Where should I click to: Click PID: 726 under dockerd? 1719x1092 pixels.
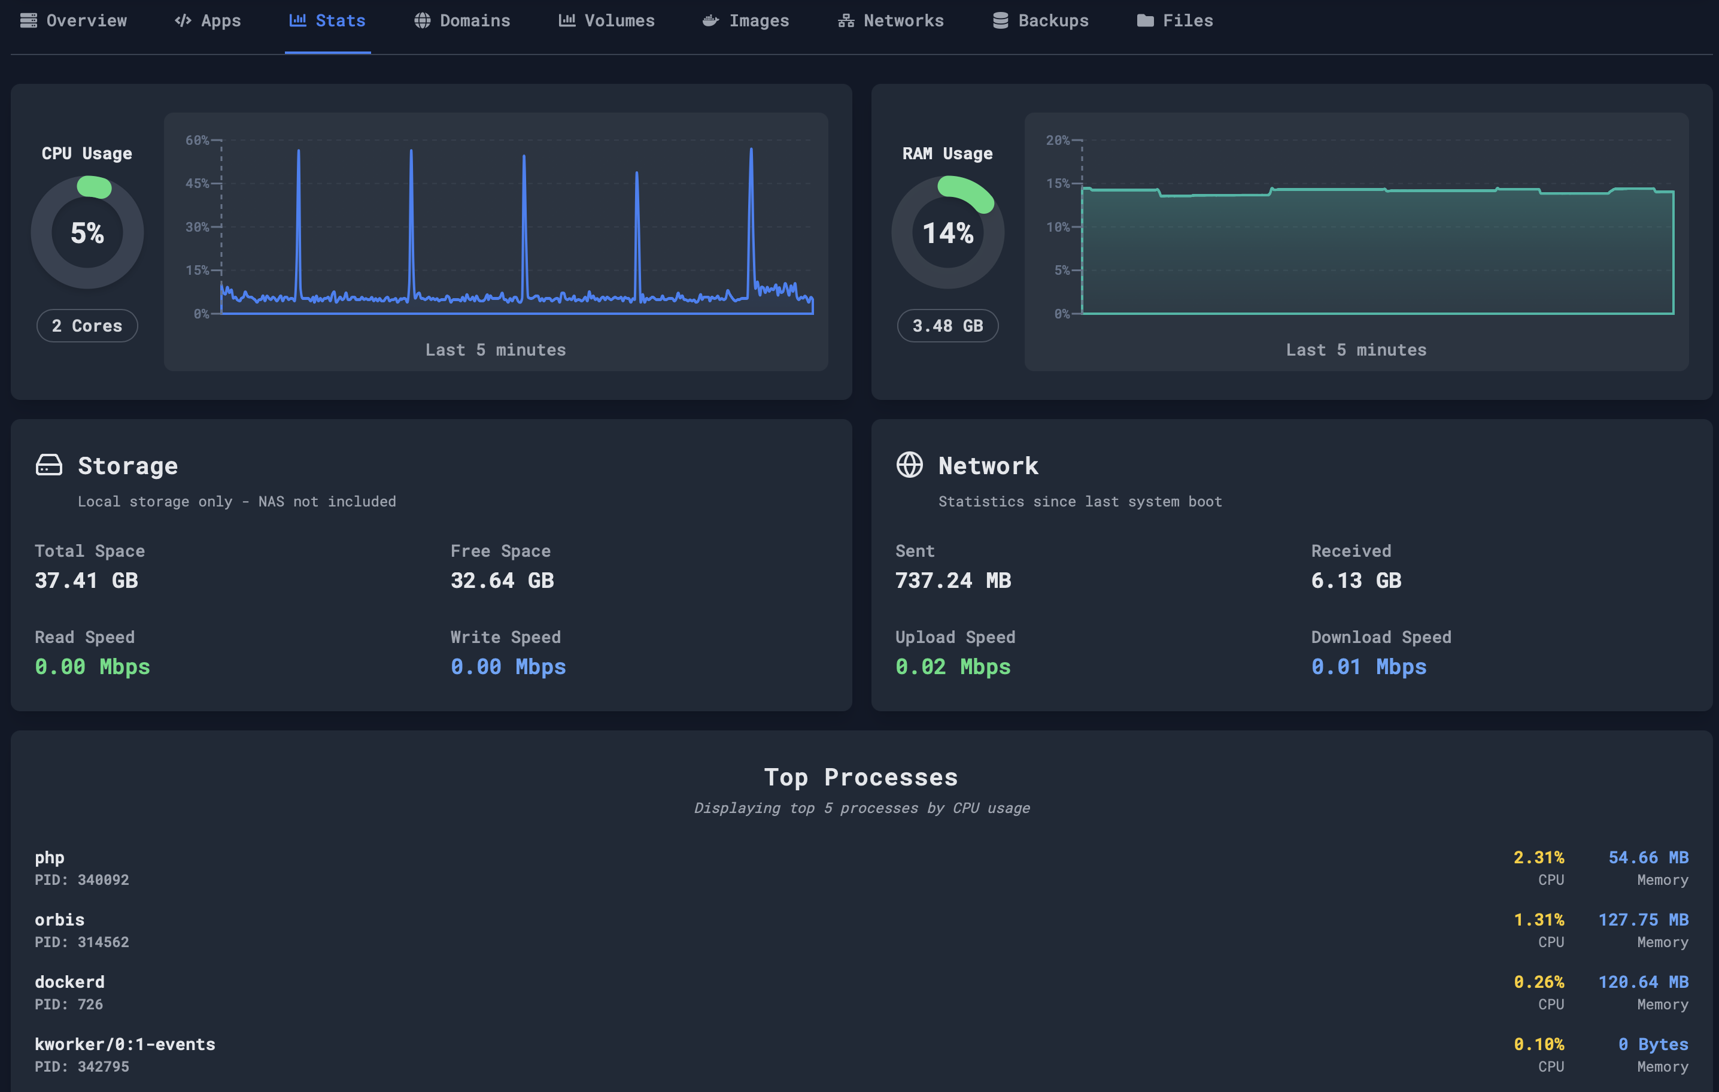[68, 1004]
